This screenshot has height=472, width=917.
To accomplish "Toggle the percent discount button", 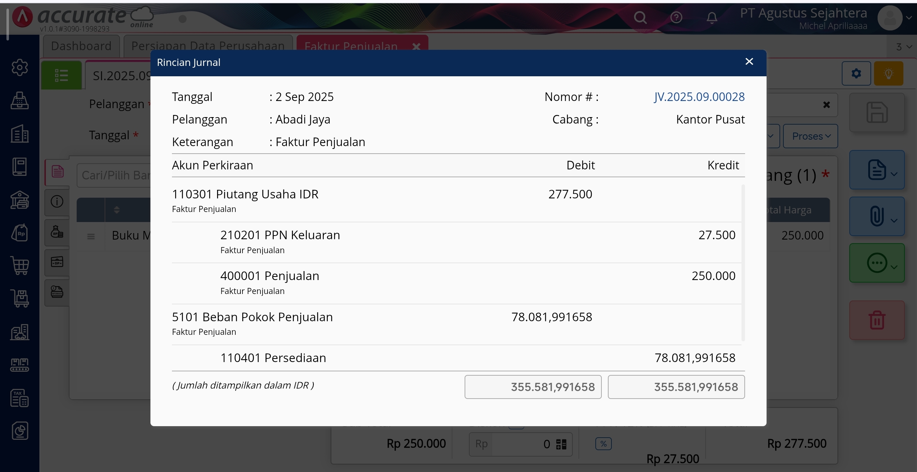I will [603, 444].
